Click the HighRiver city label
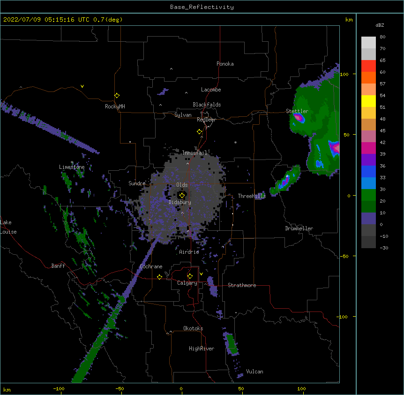The width and height of the screenshot is (404, 395). 202,349
